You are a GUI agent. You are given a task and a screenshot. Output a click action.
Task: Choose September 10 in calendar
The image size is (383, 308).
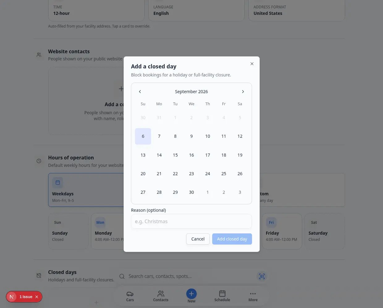tap(208, 136)
